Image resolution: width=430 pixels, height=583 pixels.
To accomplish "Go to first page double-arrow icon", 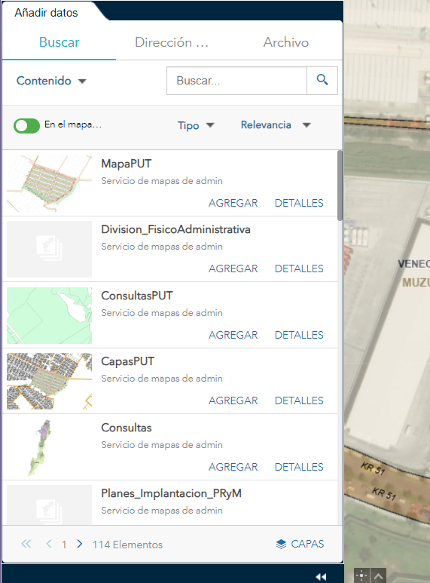I will [x=26, y=544].
